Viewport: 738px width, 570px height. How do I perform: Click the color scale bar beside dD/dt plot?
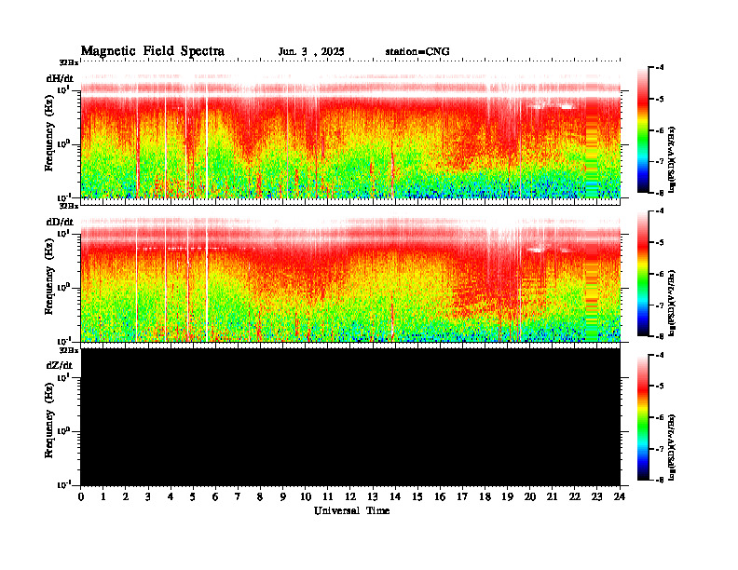click(x=643, y=273)
